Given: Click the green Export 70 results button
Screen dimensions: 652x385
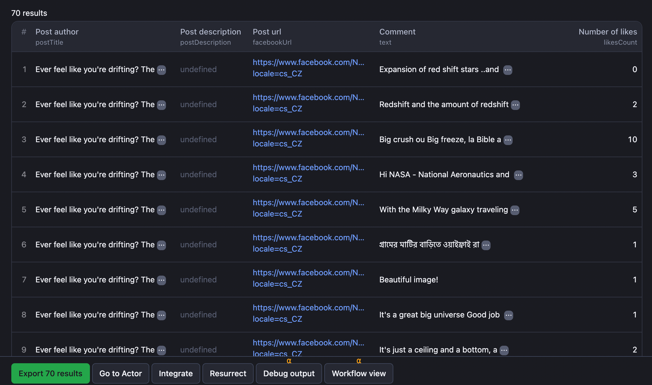Looking at the screenshot, I should tap(51, 373).
